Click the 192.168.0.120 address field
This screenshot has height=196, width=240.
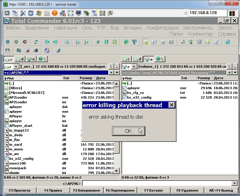pos(208,13)
